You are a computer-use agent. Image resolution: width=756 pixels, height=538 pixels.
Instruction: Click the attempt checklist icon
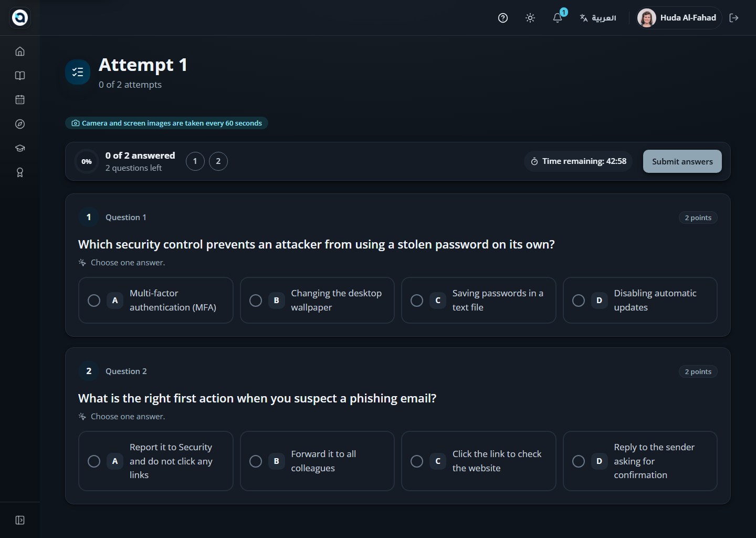pyautogui.click(x=78, y=72)
